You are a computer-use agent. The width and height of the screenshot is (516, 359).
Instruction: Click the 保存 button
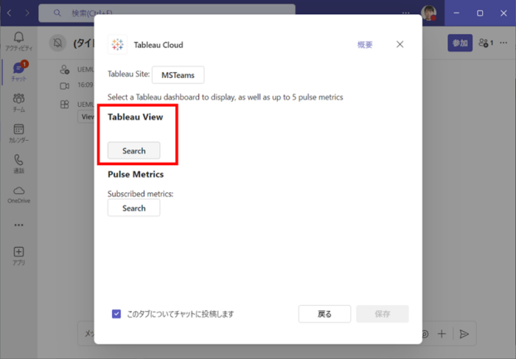[x=383, y=314]
